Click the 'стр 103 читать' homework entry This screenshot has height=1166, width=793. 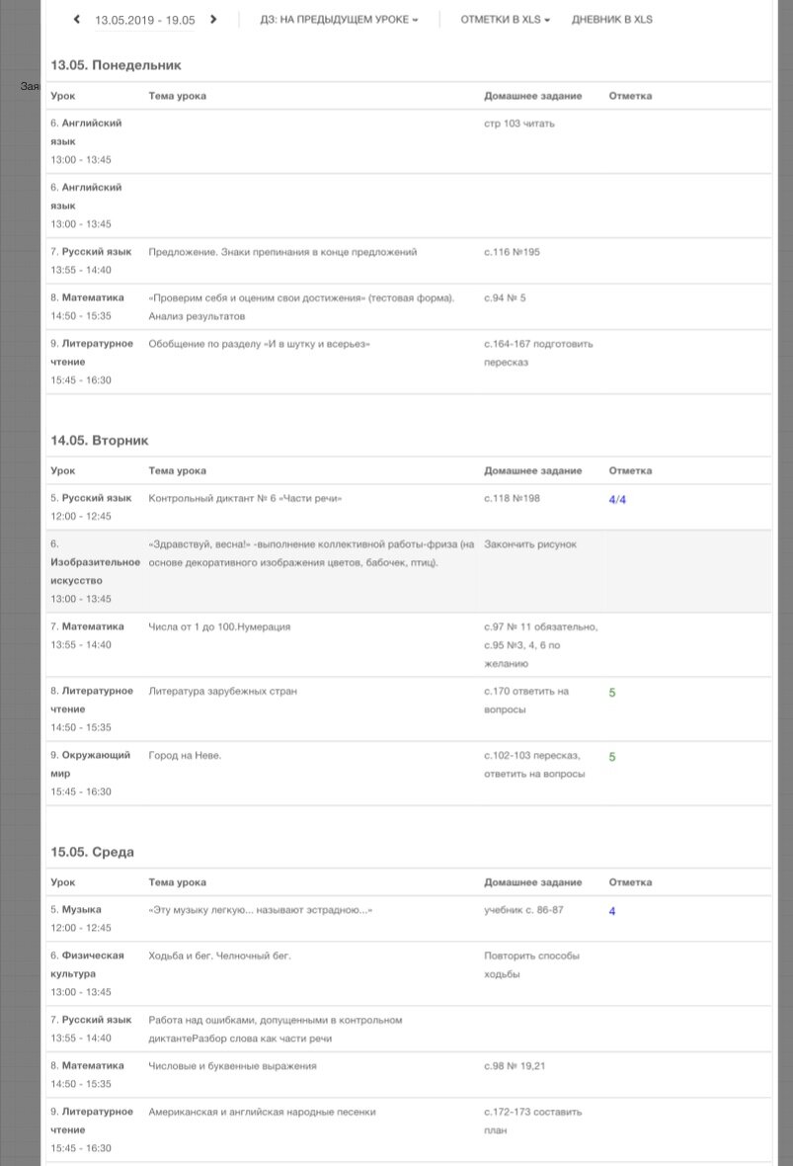pos(519,124)
